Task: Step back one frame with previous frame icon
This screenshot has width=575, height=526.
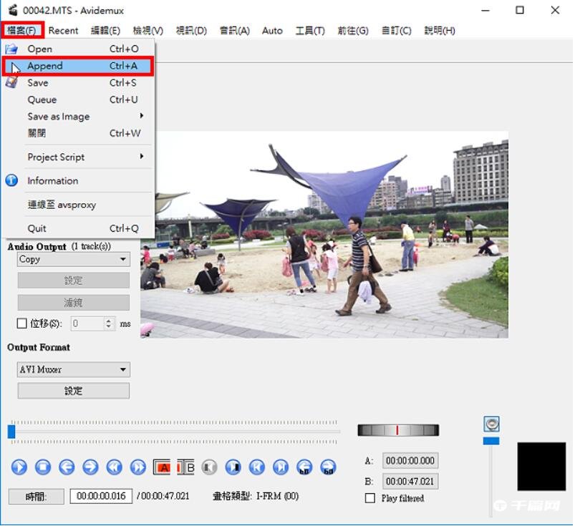Action: click(67, 467)
